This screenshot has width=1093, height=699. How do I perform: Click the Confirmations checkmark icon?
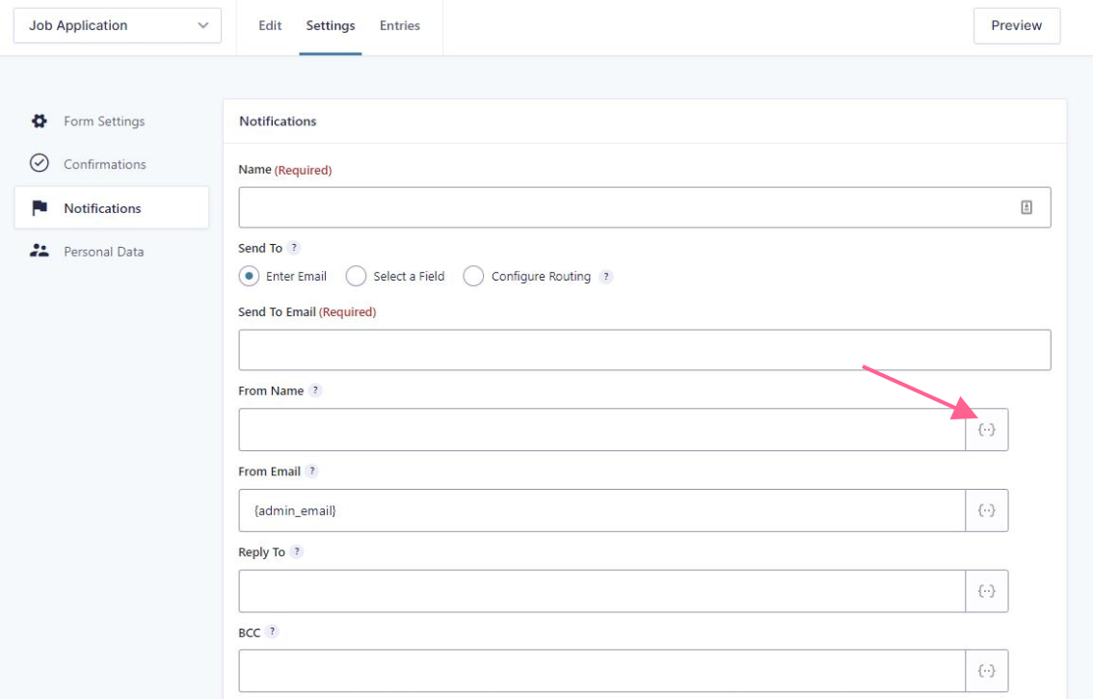tap(39, 163)
